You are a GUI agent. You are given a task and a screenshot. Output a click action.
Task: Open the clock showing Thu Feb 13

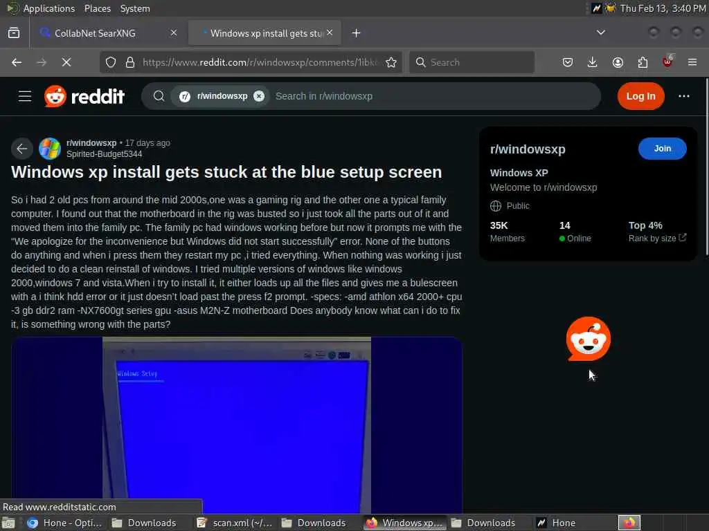[x=663, y=8]
